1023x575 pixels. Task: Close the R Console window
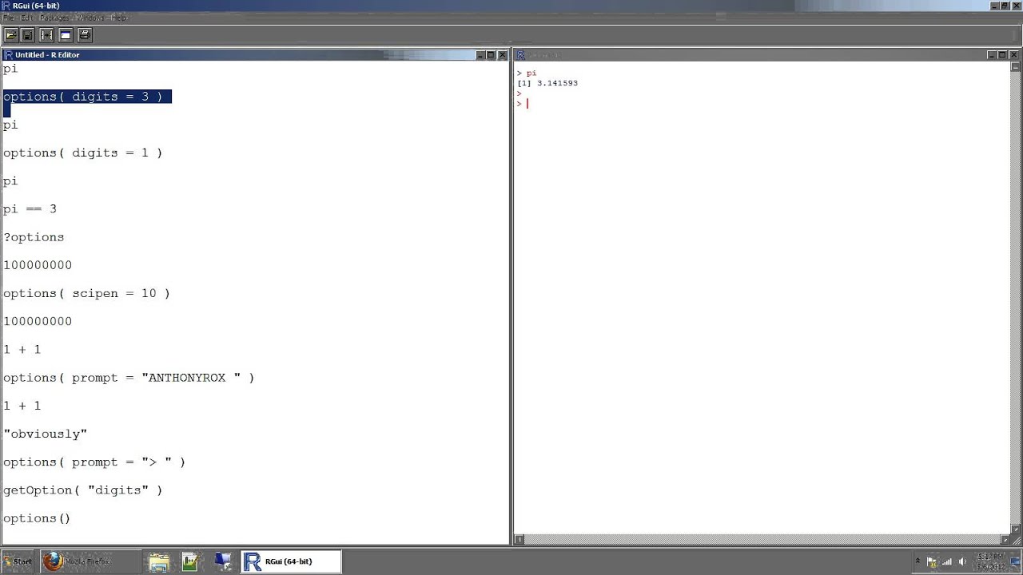1014,55
